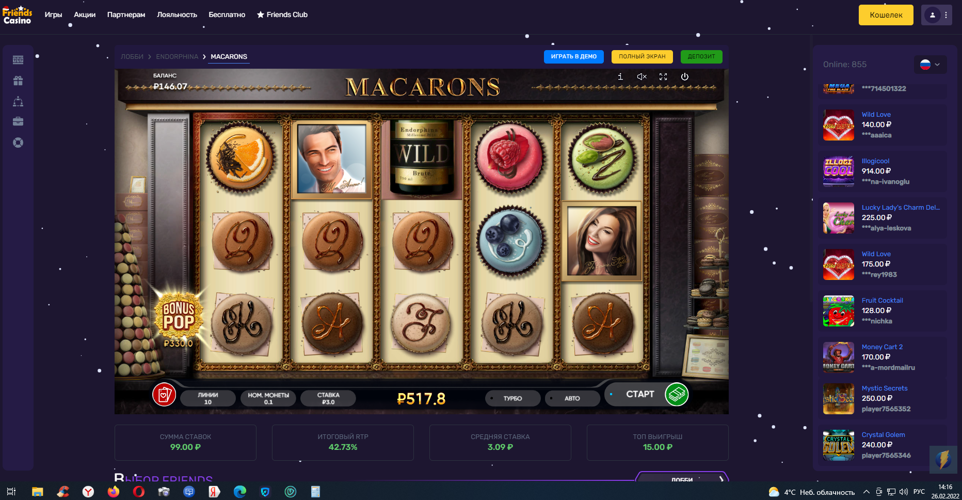
Task: Open the slots sidebar icon
Action: 18,60
